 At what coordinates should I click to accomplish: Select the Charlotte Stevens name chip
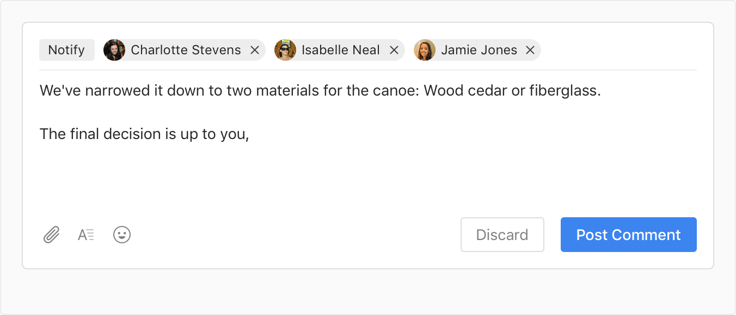tap(185, 50)
